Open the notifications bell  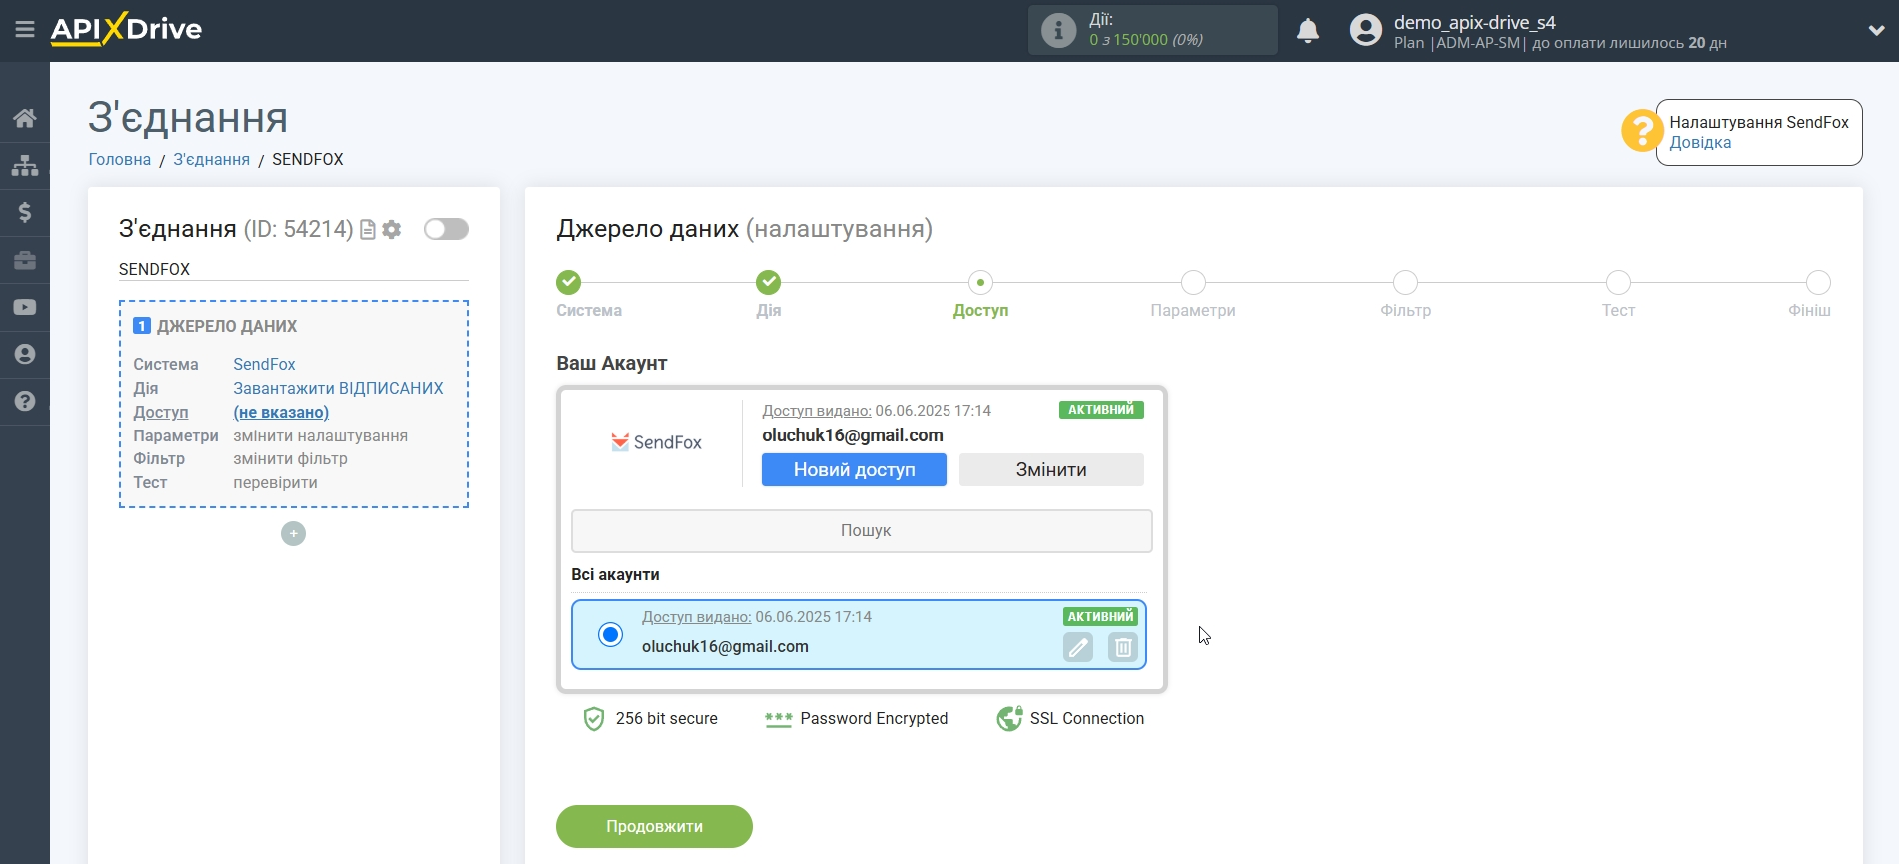(1308, 31)
